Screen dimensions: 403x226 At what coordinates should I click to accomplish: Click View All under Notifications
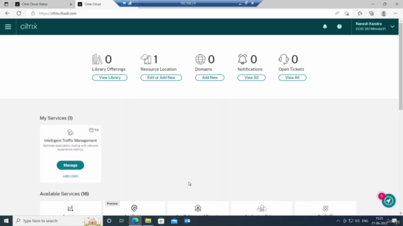(x=251, y=78)
